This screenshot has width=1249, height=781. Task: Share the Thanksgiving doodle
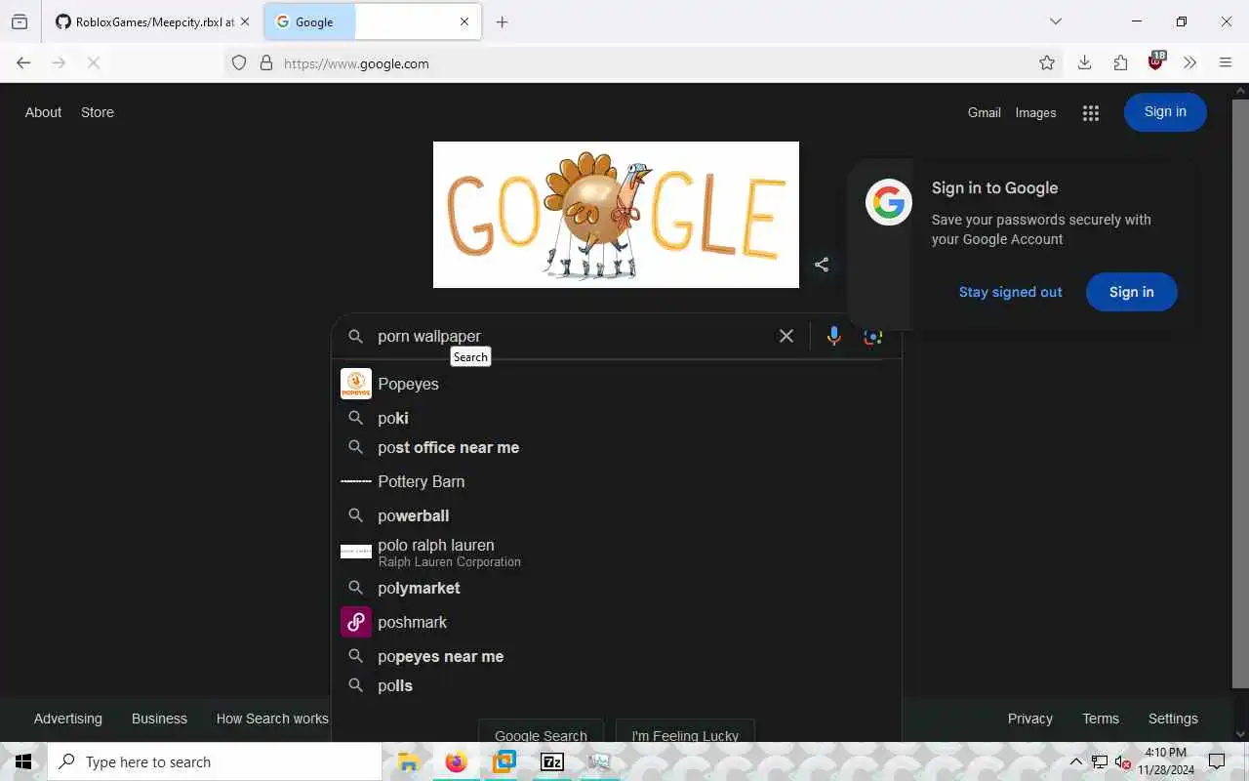pos(822,265)
